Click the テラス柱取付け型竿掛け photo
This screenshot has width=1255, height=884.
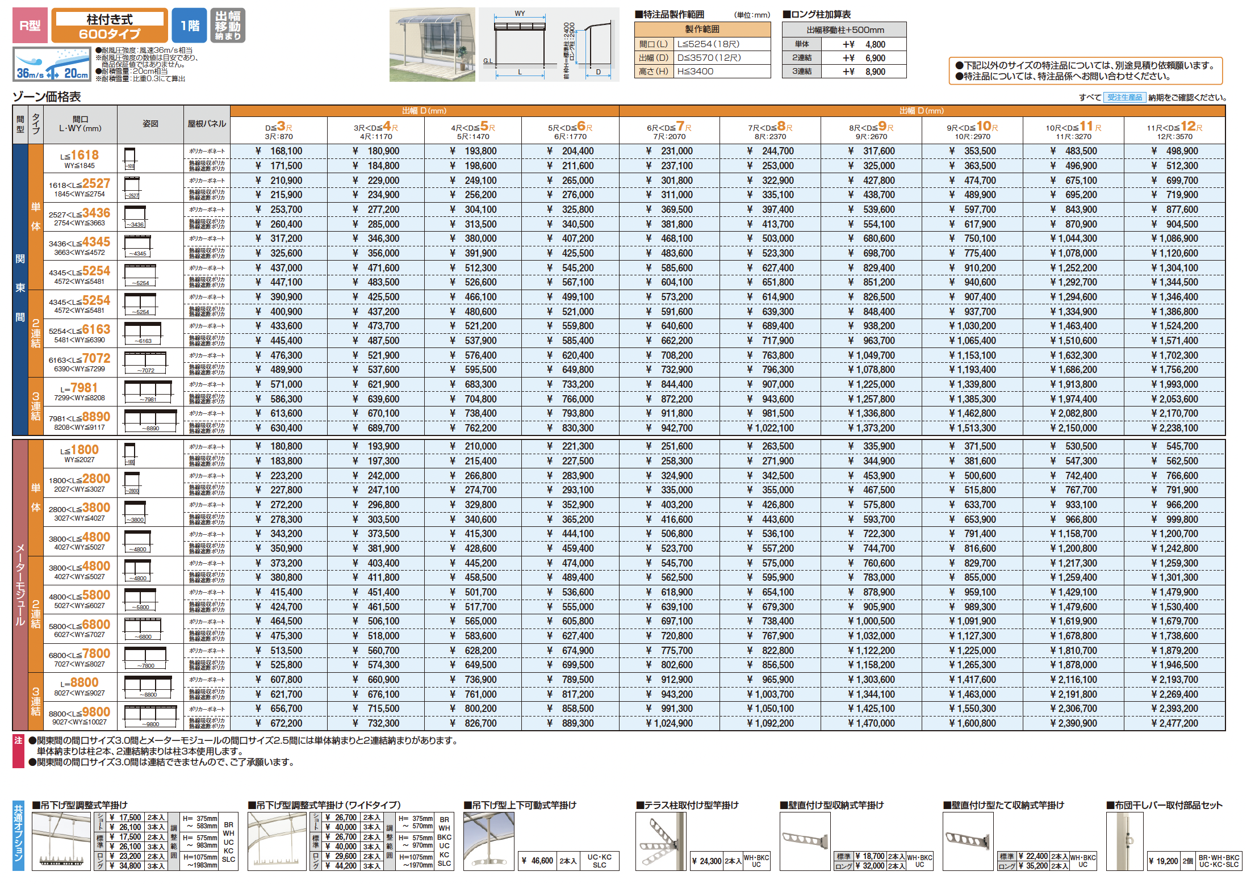(x=660, y=841)
